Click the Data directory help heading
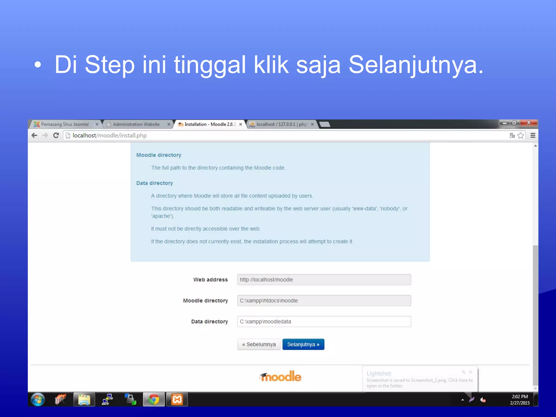This screenshot has width=556, height=417. click(154, 183)
